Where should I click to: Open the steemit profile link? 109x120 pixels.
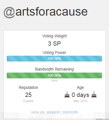point(53,112)
